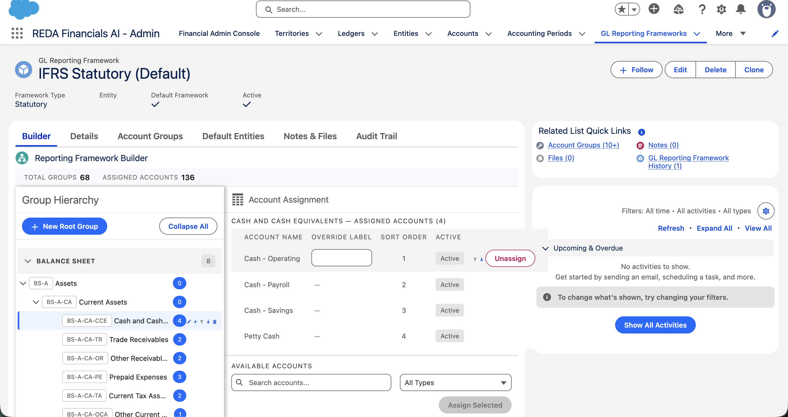This screenshot has height=417, width=788.
Task: Select the Trade Receivables group row
Action: click(120, 339)
